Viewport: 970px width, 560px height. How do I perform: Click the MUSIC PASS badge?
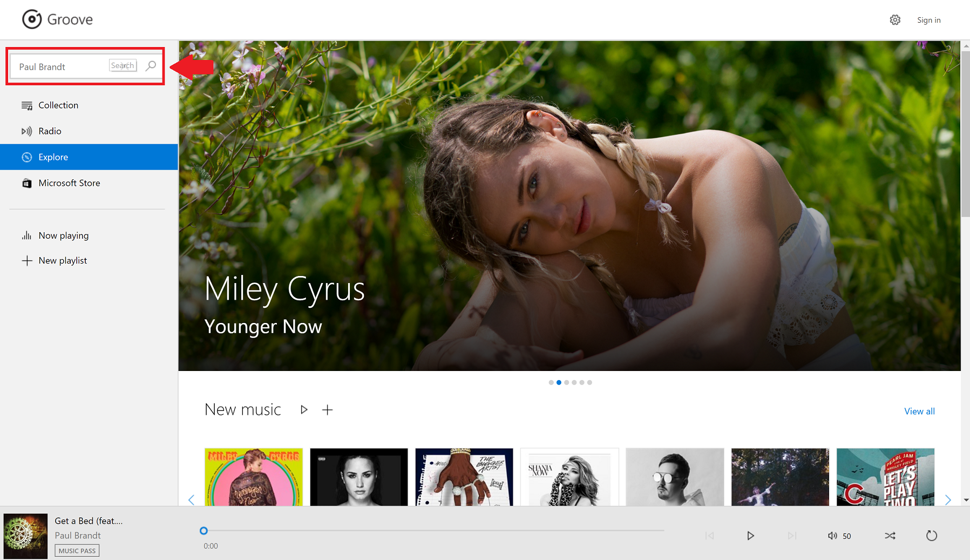coord(77,551)
